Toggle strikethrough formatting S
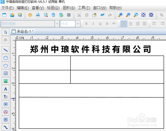The image size is (166, 131). coord(107,24)
